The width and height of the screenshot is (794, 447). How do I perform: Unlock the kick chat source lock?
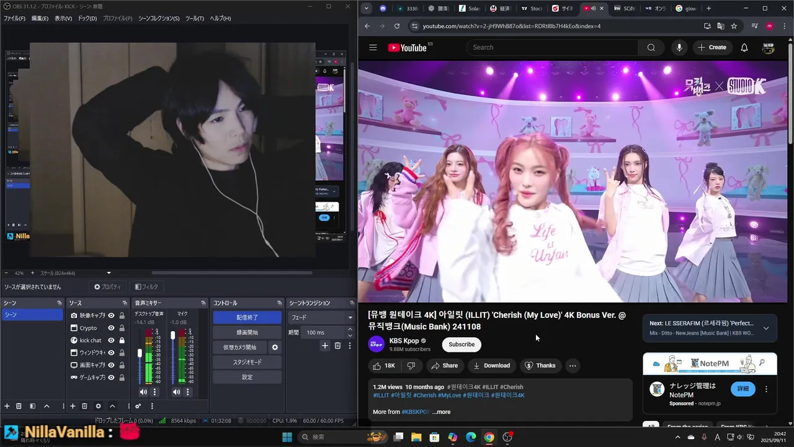click(x=122, y=340)
